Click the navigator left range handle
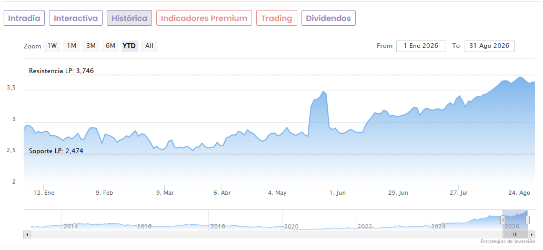This screenshot has width=543, height=250. click(502, 220)
